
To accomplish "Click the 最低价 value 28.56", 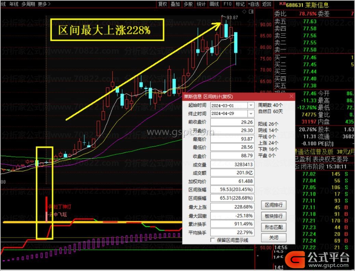I will tap(232, 147).
